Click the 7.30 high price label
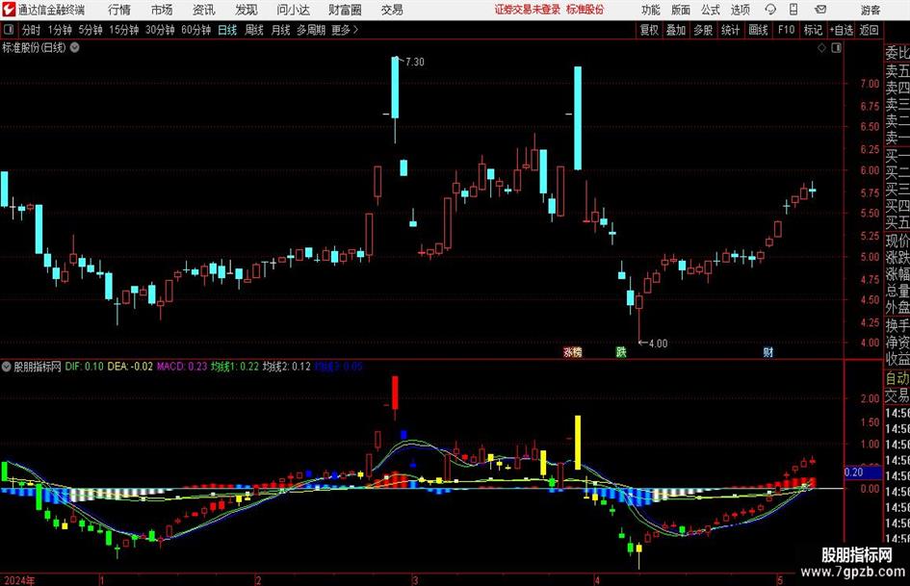Screen dimensions: 910x586 [414, 63]
